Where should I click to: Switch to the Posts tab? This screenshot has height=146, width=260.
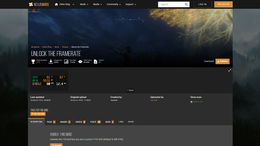[x=95, y=122]
